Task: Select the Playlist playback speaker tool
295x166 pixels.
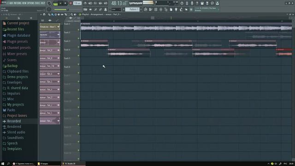Action: [75, 14]
